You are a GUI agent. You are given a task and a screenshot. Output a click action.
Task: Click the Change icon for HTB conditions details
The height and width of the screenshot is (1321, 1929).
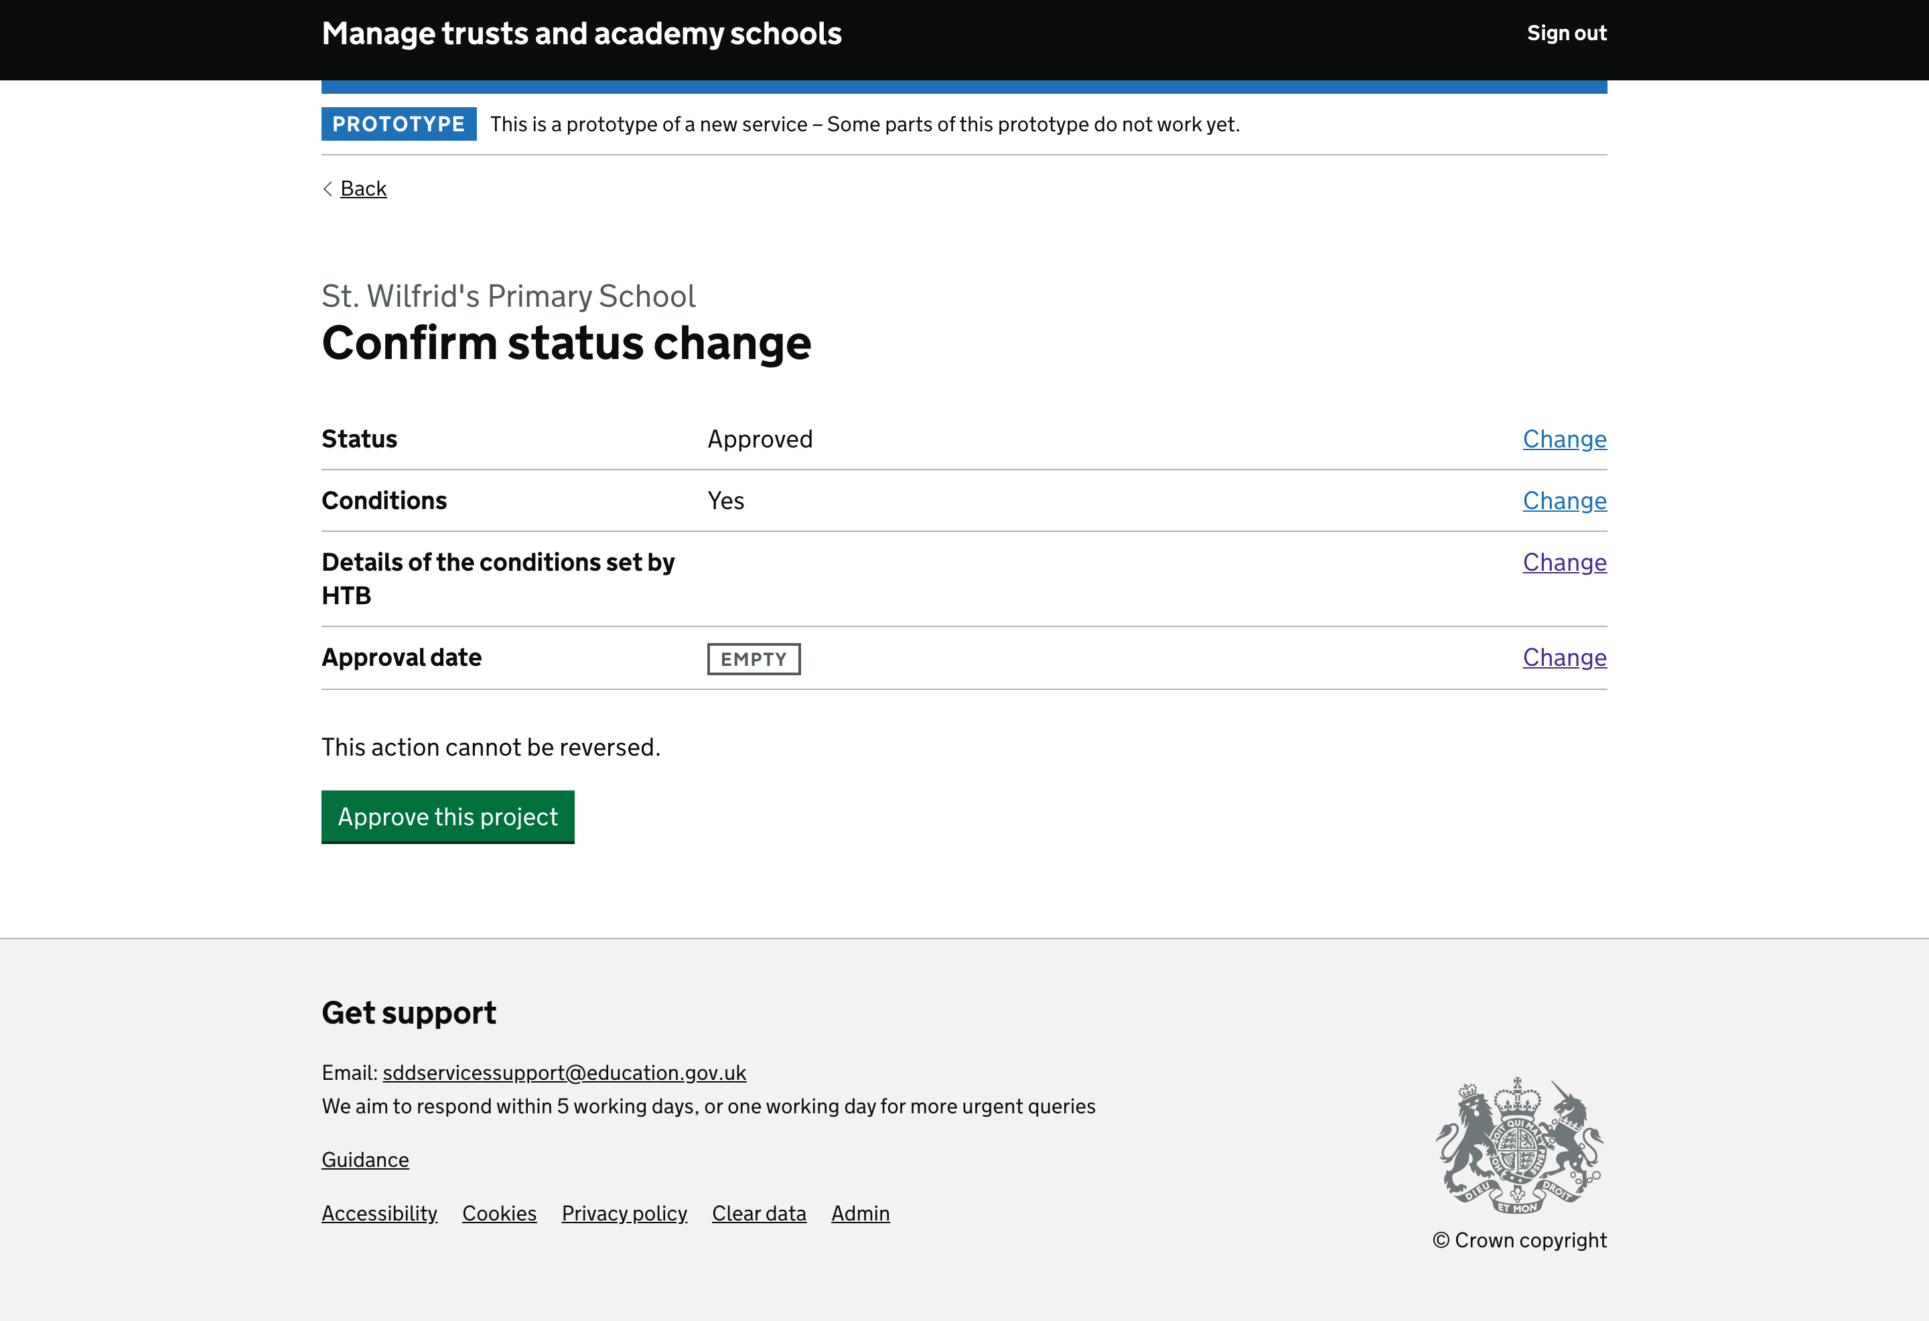[x=1564, y=561]
